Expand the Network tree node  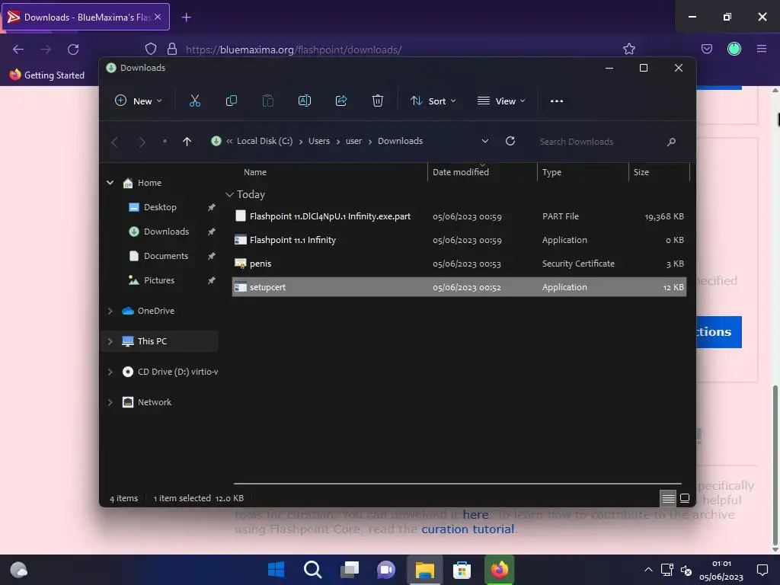[110, 402]
